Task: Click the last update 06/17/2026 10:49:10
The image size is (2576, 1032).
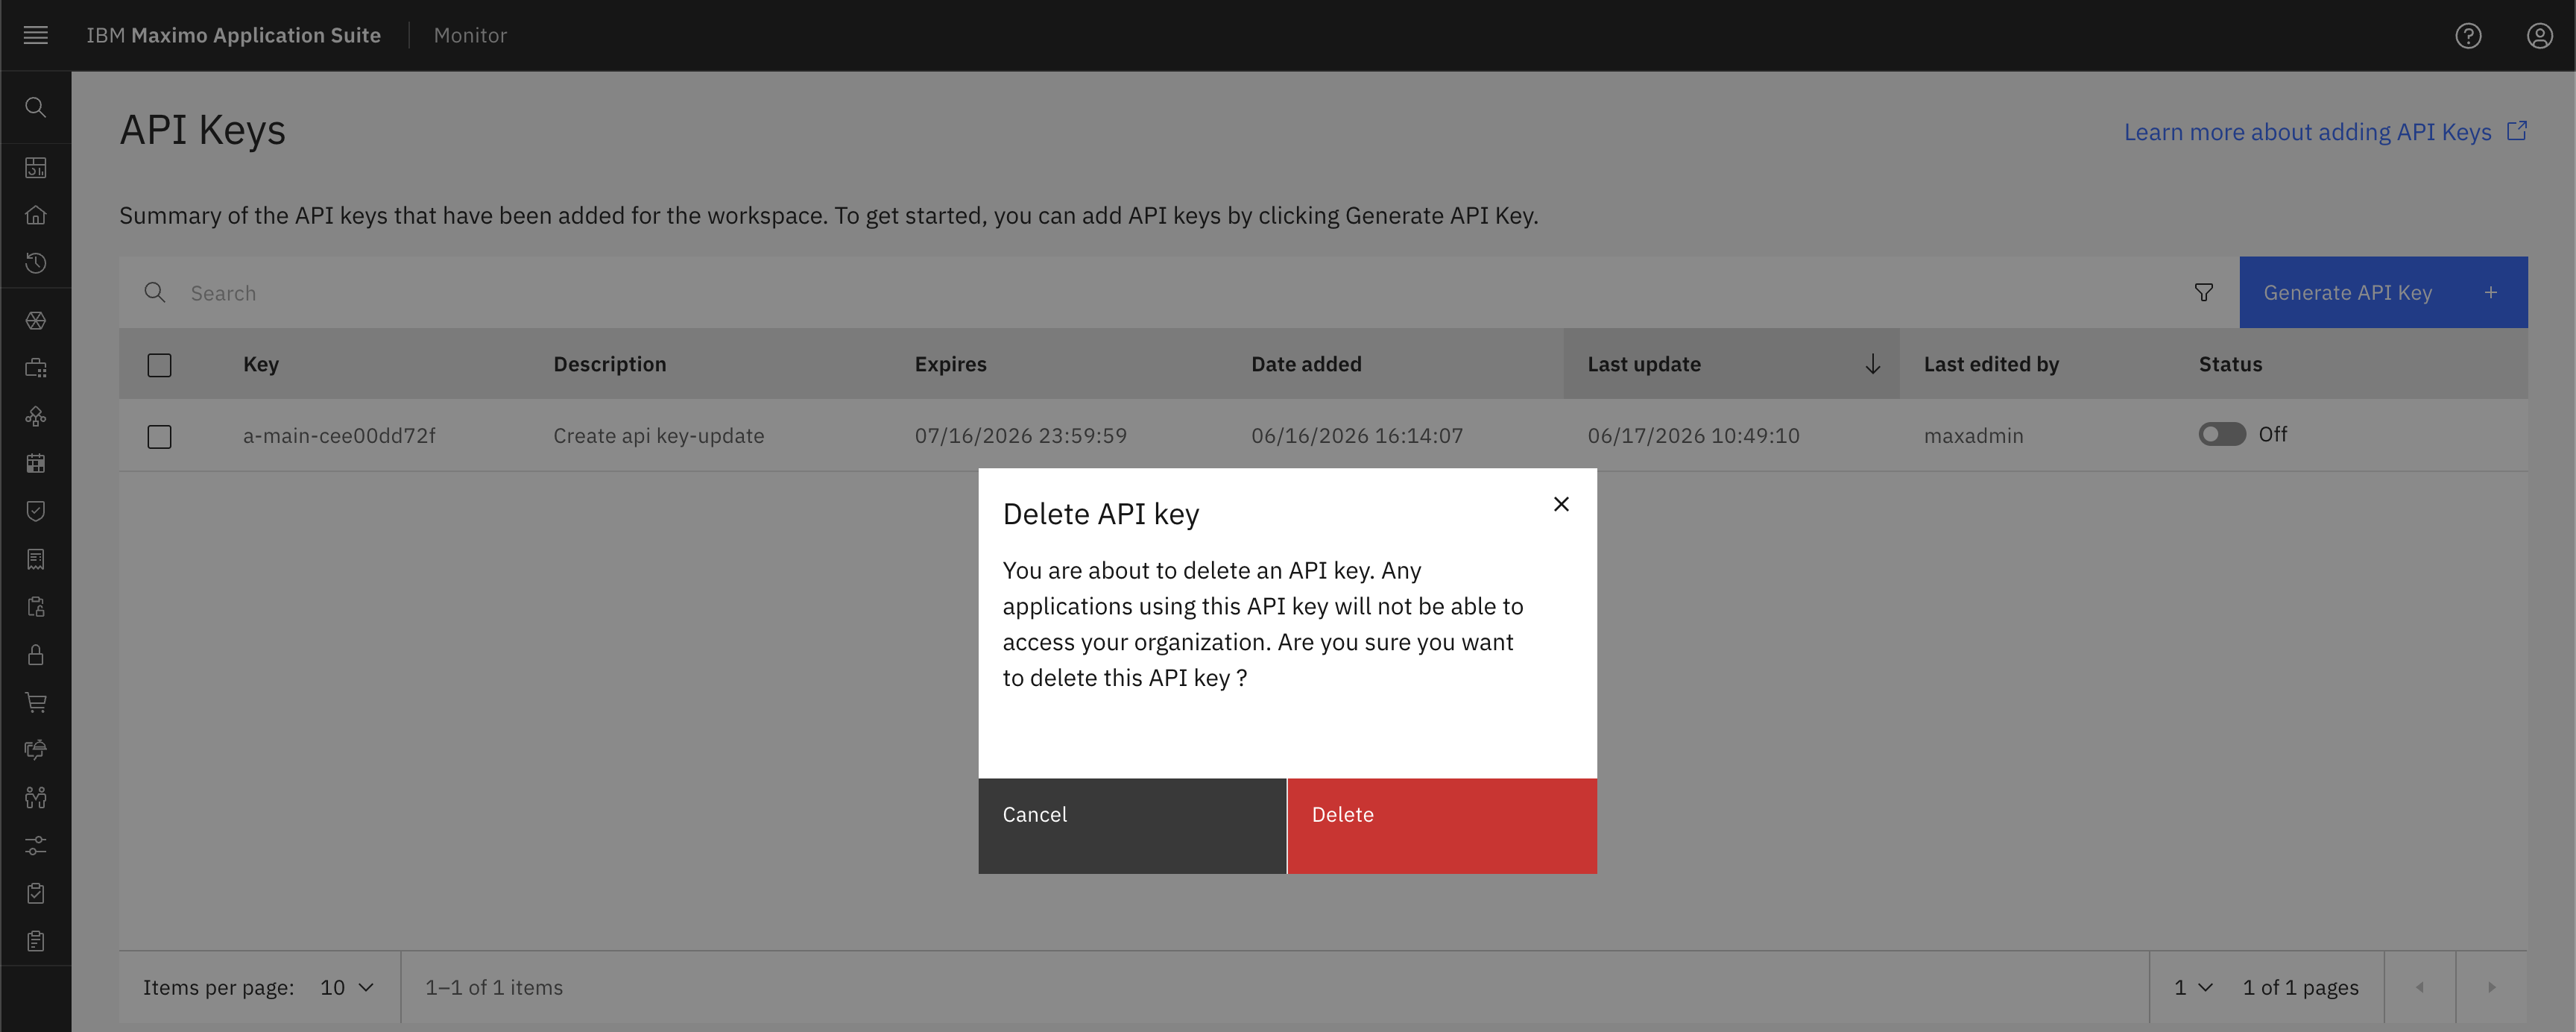Action: (1693, 435)
